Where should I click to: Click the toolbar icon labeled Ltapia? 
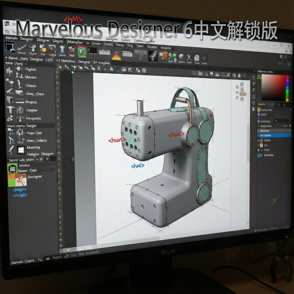tap(33, 49)
